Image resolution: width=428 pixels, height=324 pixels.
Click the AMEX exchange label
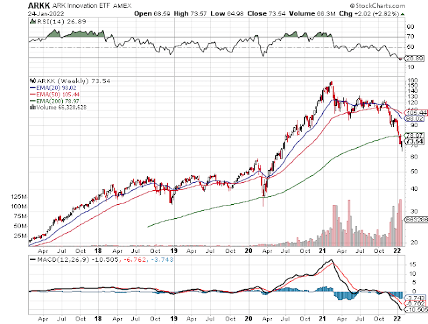122,6
